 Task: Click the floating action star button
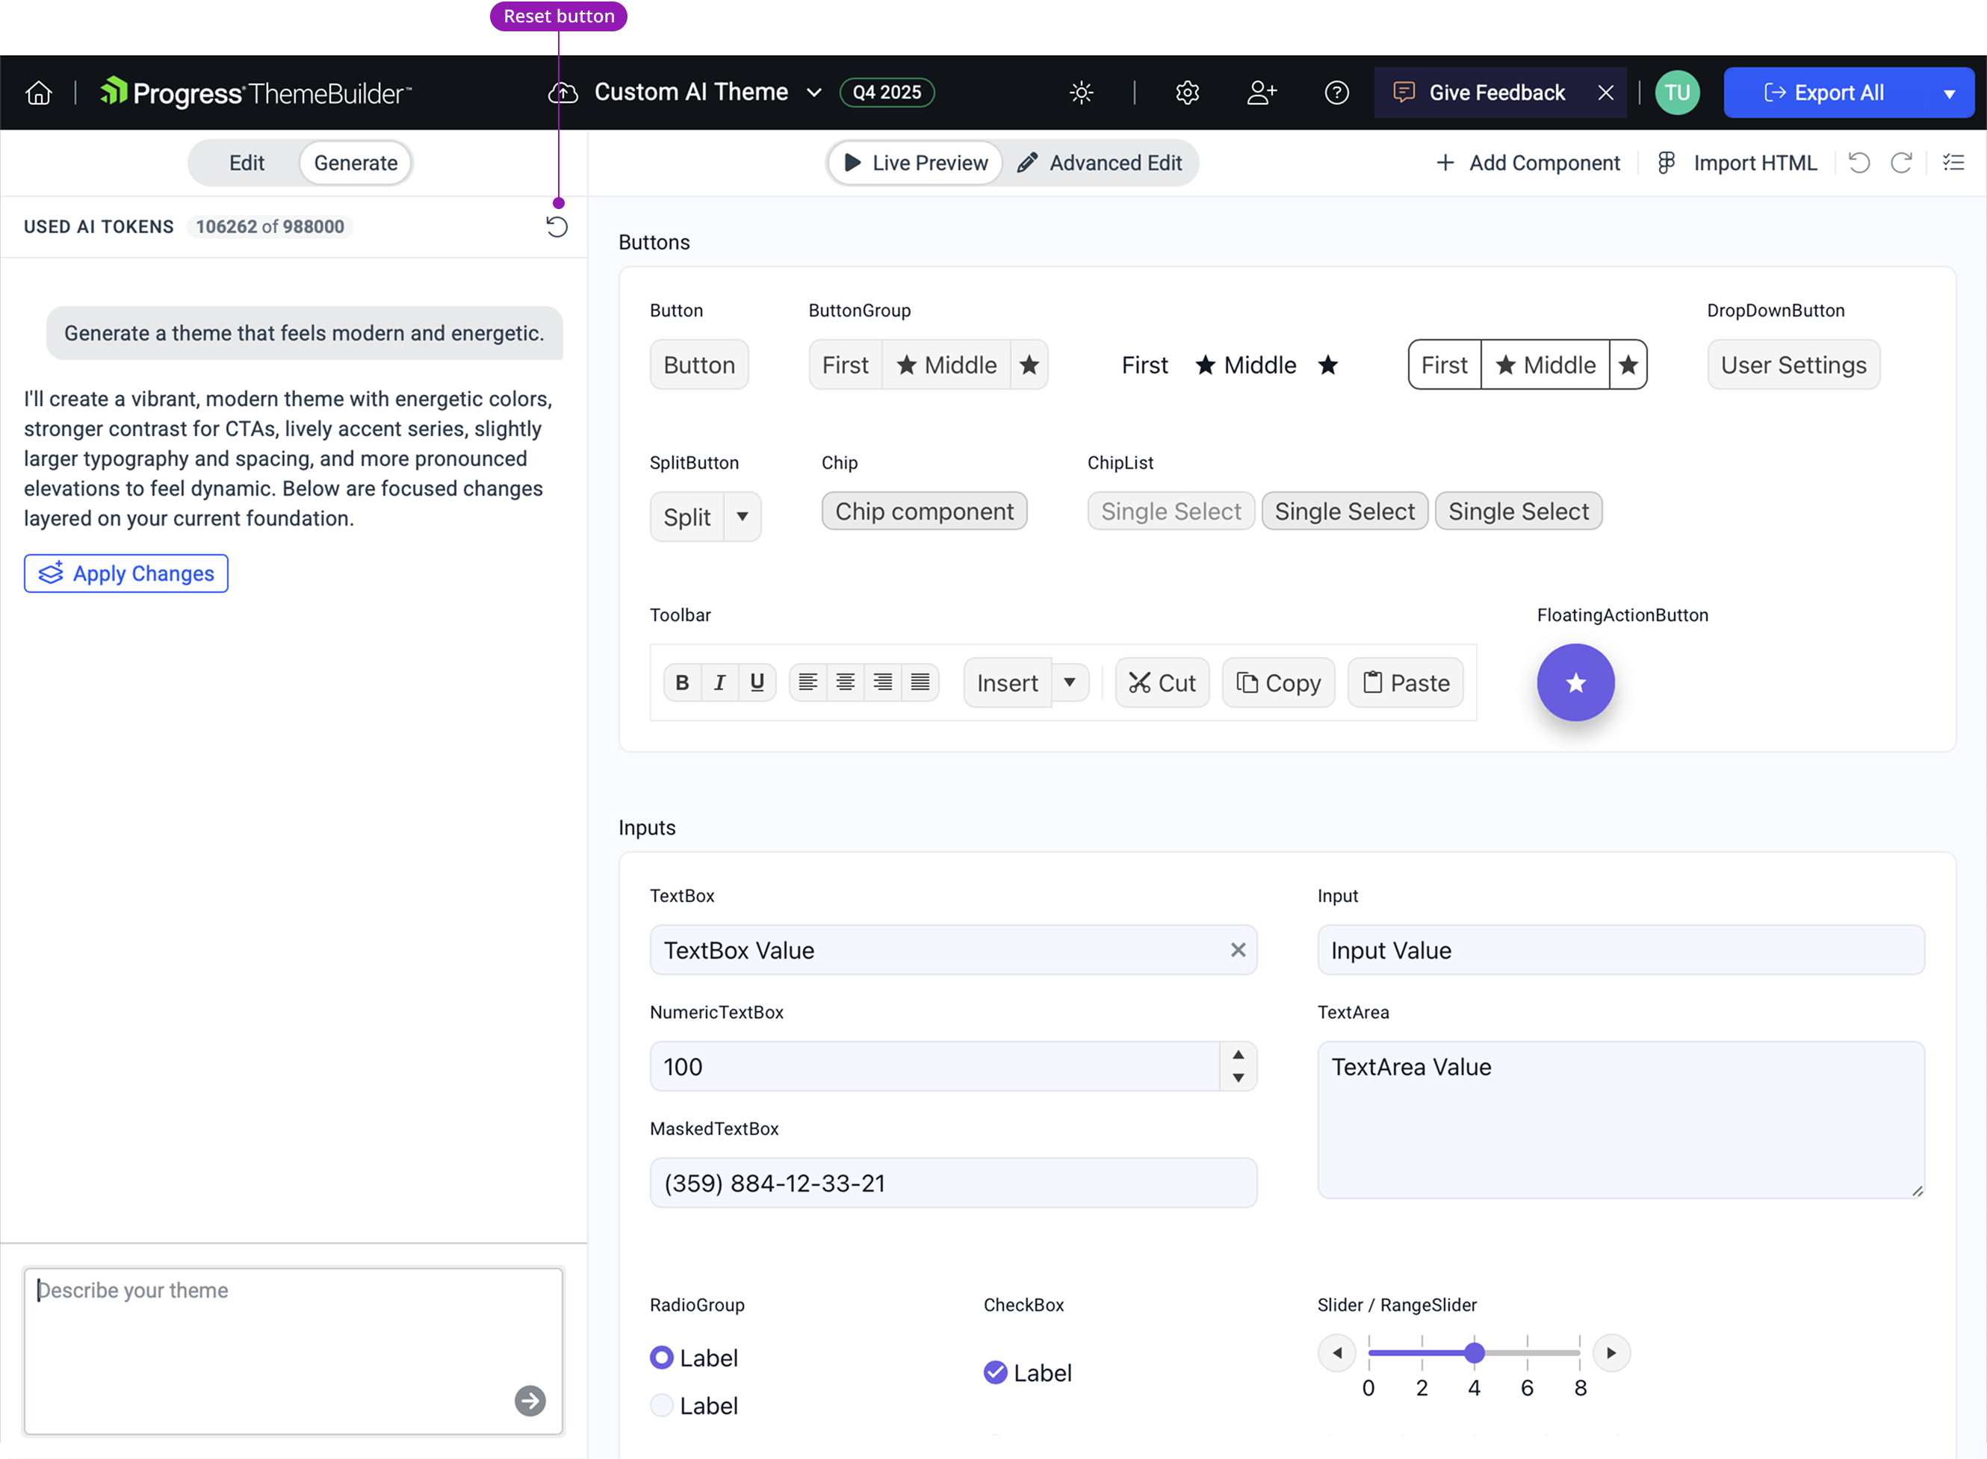1575,682
